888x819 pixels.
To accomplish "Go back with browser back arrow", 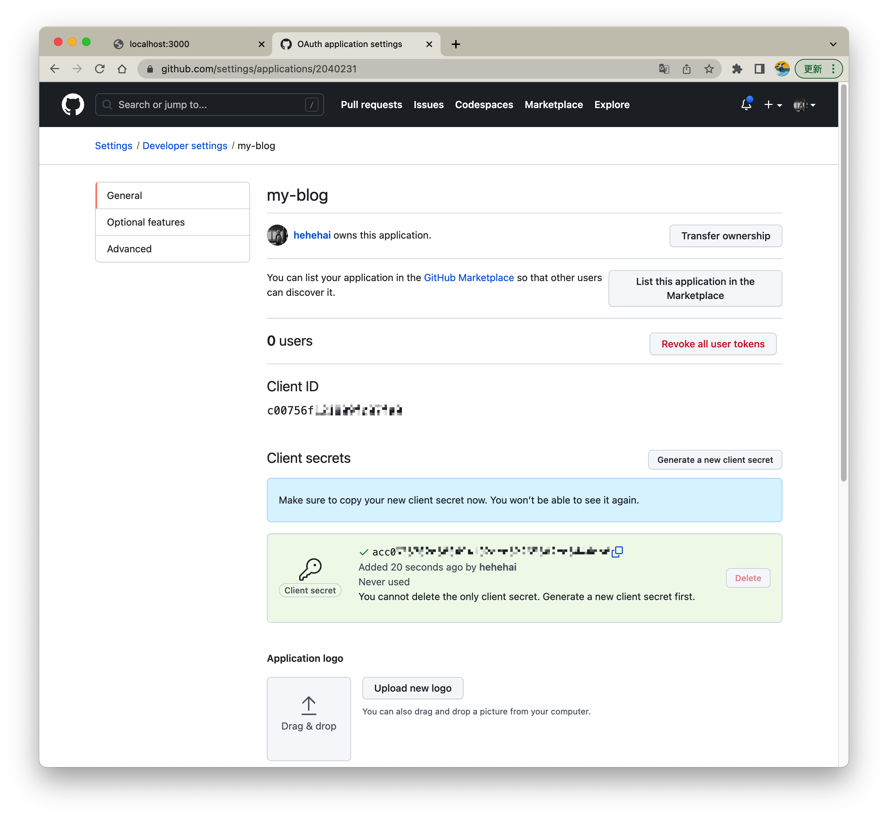I will [54, 69].
